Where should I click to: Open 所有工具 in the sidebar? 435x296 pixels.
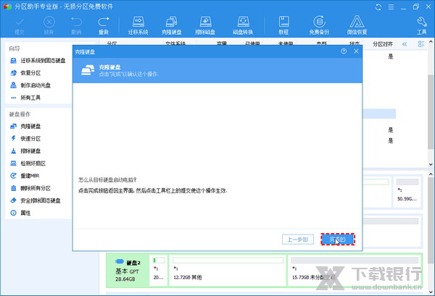tap(25, 98)
